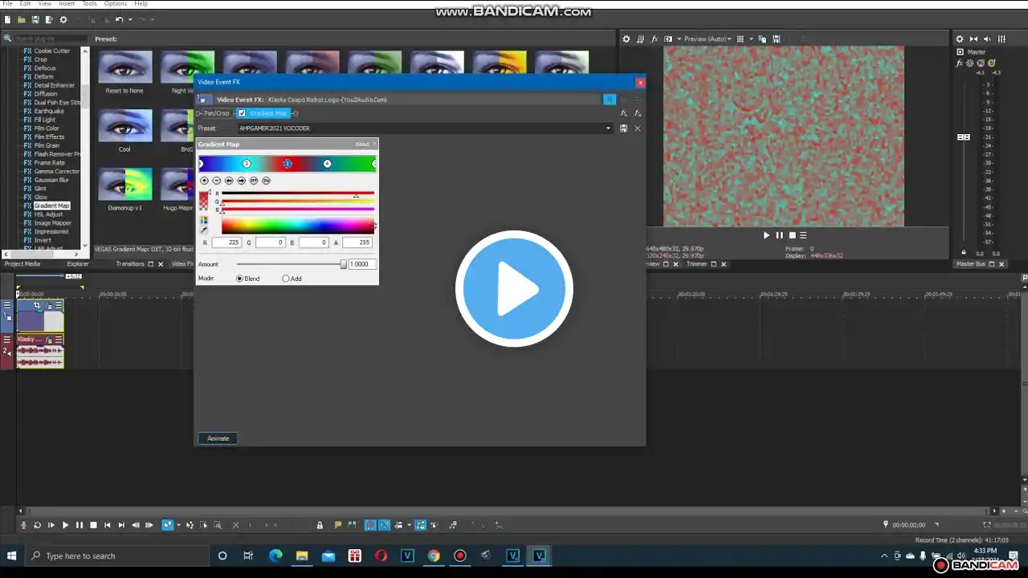Add a new gradient control point

(204, 181)
